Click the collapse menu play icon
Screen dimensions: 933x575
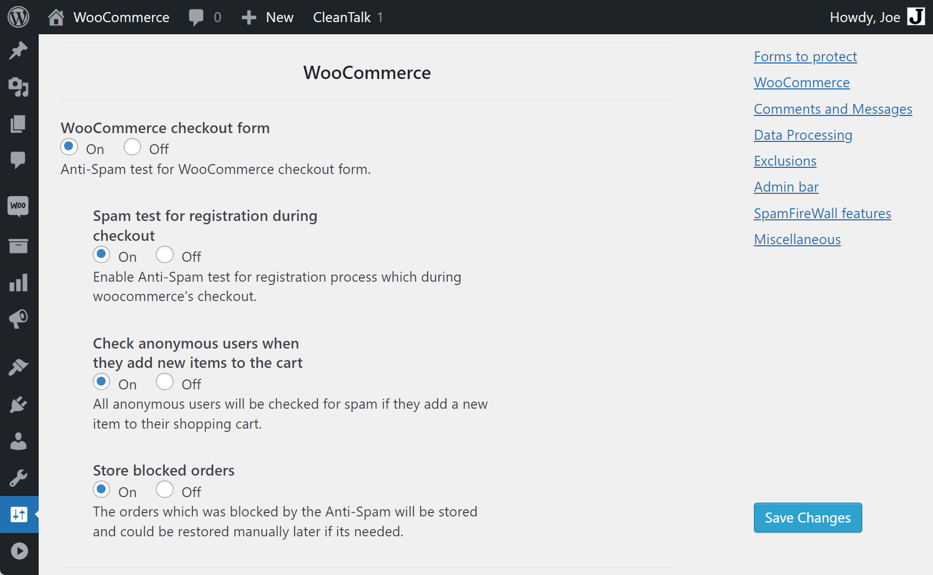[x=19, y=551]
